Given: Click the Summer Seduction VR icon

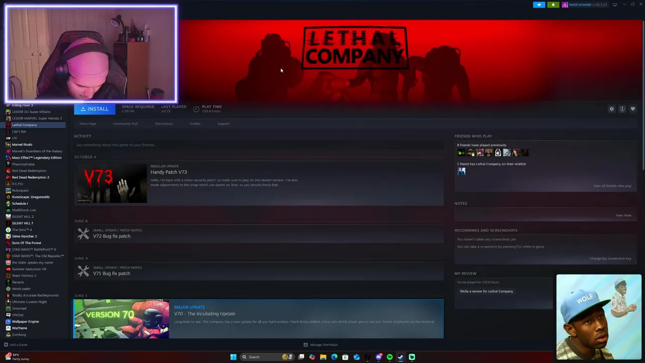Looking at the screenshot, I should point(8,269).
